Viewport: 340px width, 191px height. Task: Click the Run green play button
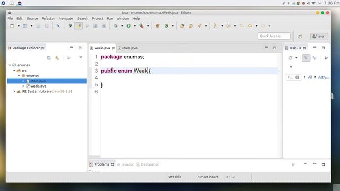click(129, 26)
